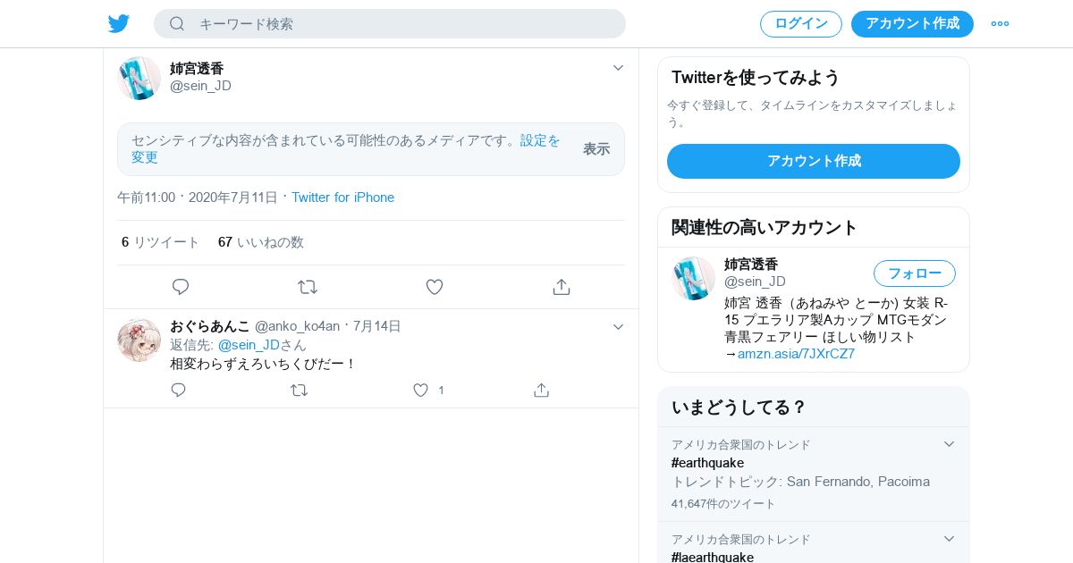Viewport: 1073px width, 563px height.
Task: Like the main tweet with heart icon
Action: click(435, 287)
